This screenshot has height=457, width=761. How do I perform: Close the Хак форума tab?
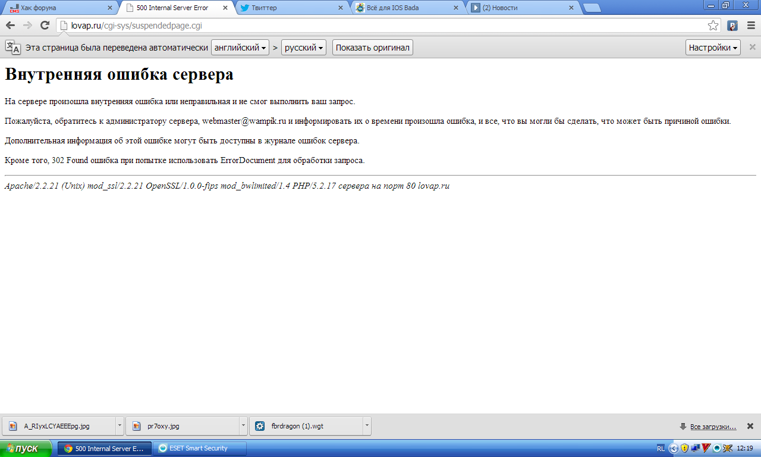(109, 8)
